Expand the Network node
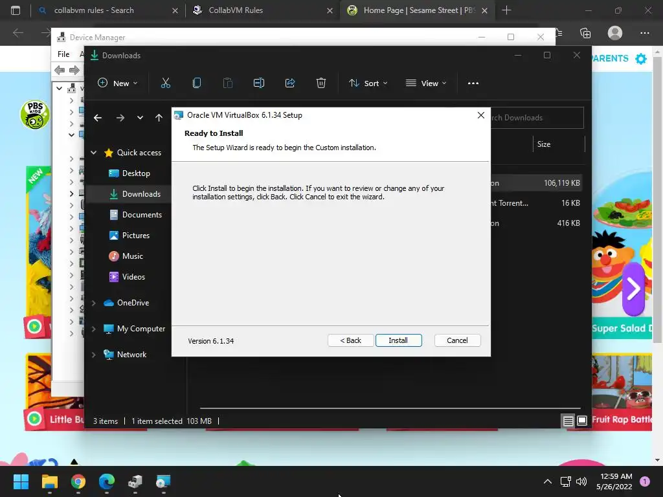The image size is (663, 497). pos(93,355)
